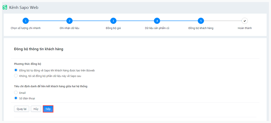This screenshot has width=271, height=123.
Task: Click the 'Kênh Sapo Web' title
Action: [24, 7]
